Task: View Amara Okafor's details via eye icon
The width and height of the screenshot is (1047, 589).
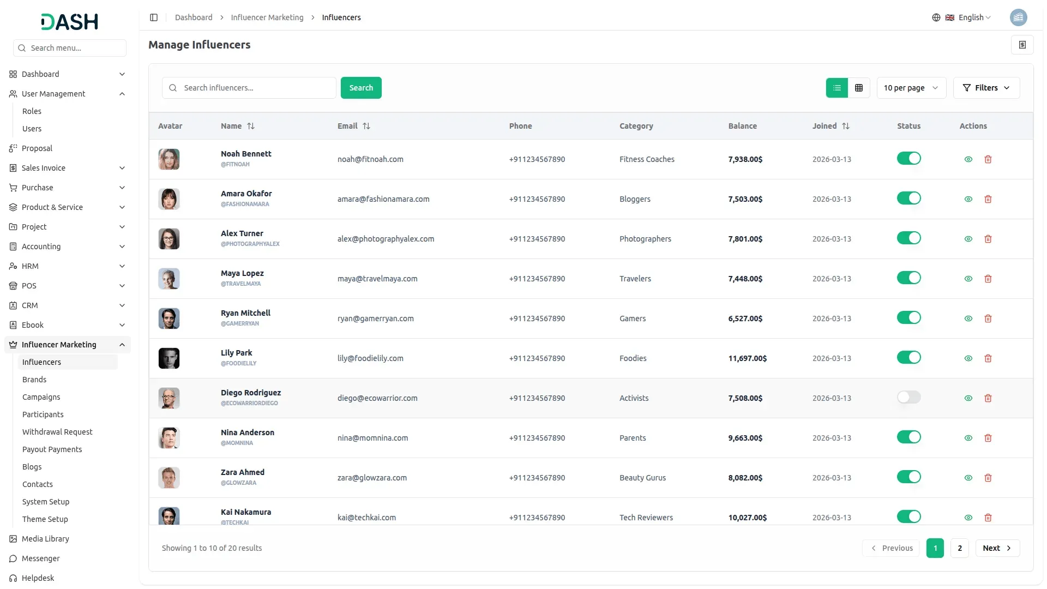Action: pyautogui.click(x=968, y=199)
